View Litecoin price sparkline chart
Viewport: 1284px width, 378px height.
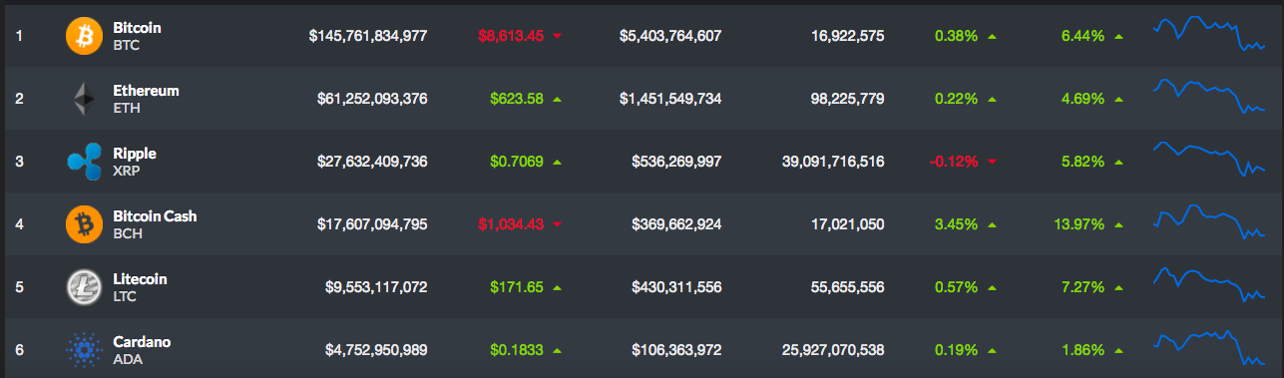tap(1209, 284)
